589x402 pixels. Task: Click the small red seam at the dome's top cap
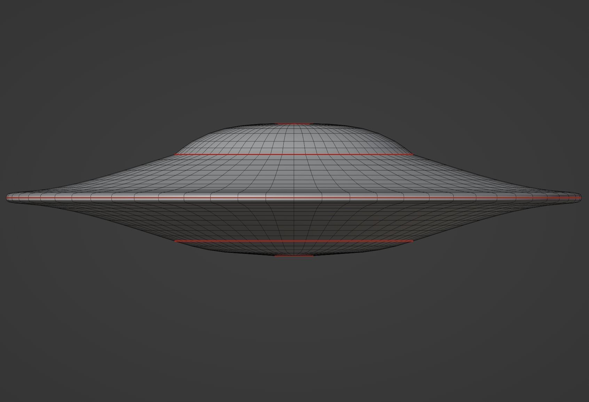294,123
